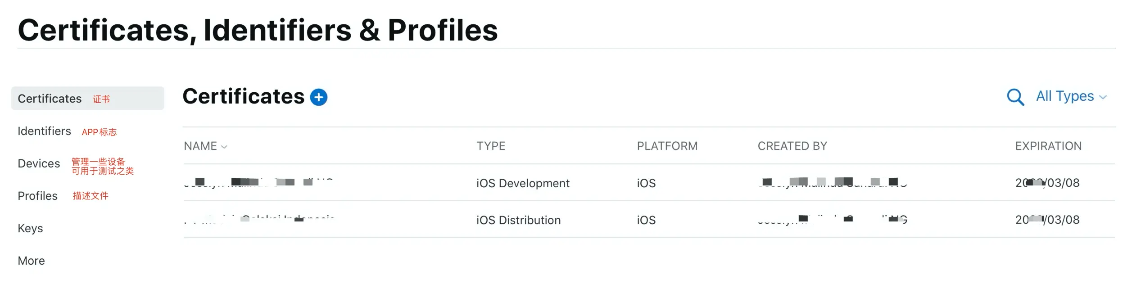The image size is (1141, 307).
Task: Go to the Devices section
Action: [x=39, y=163]
